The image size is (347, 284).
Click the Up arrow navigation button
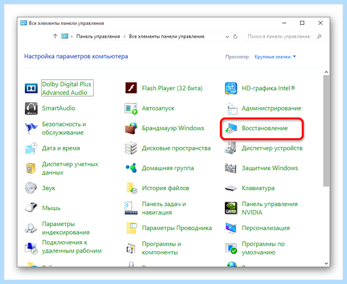(x=55, y=36)
